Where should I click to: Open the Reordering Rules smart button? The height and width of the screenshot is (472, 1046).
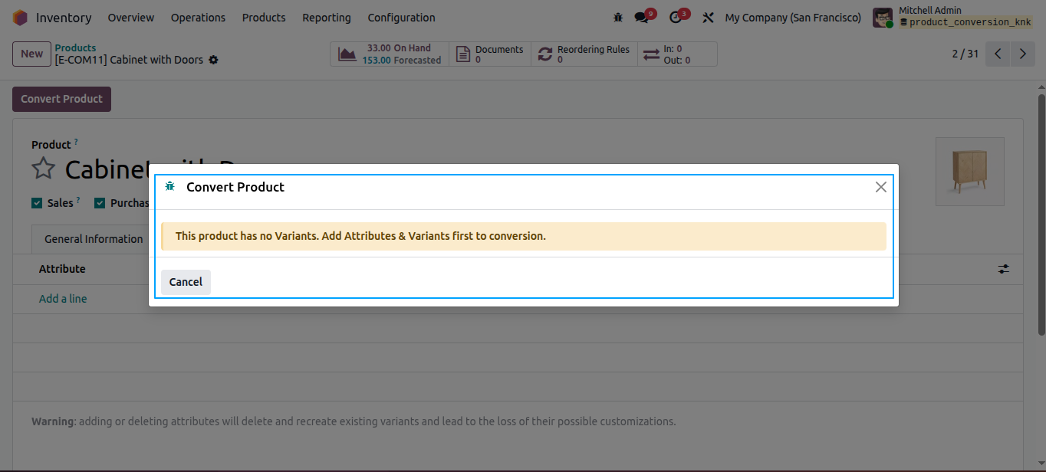[x=584, y=54]
